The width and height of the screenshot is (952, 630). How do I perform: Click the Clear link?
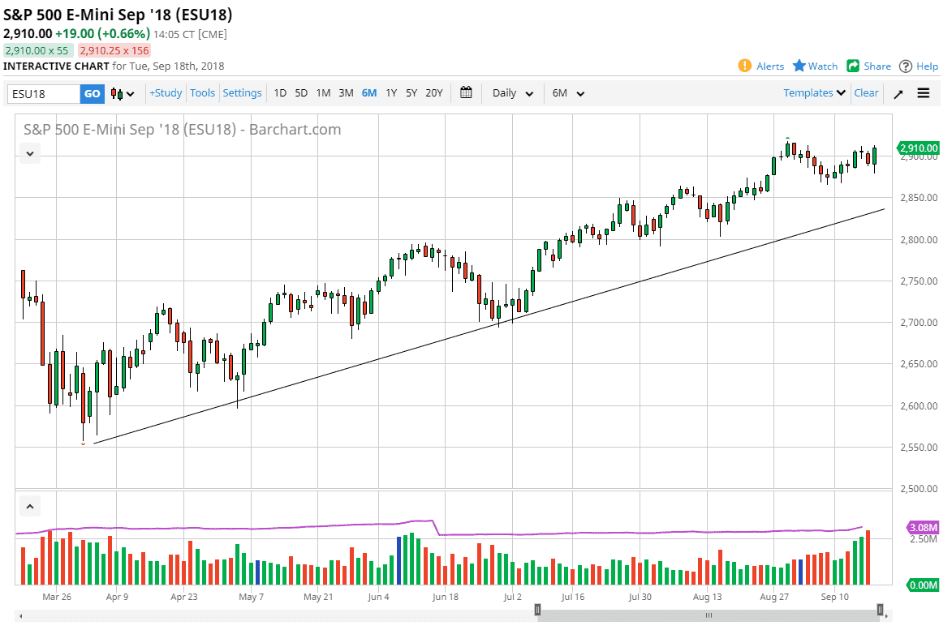click(x=866, y=93)
